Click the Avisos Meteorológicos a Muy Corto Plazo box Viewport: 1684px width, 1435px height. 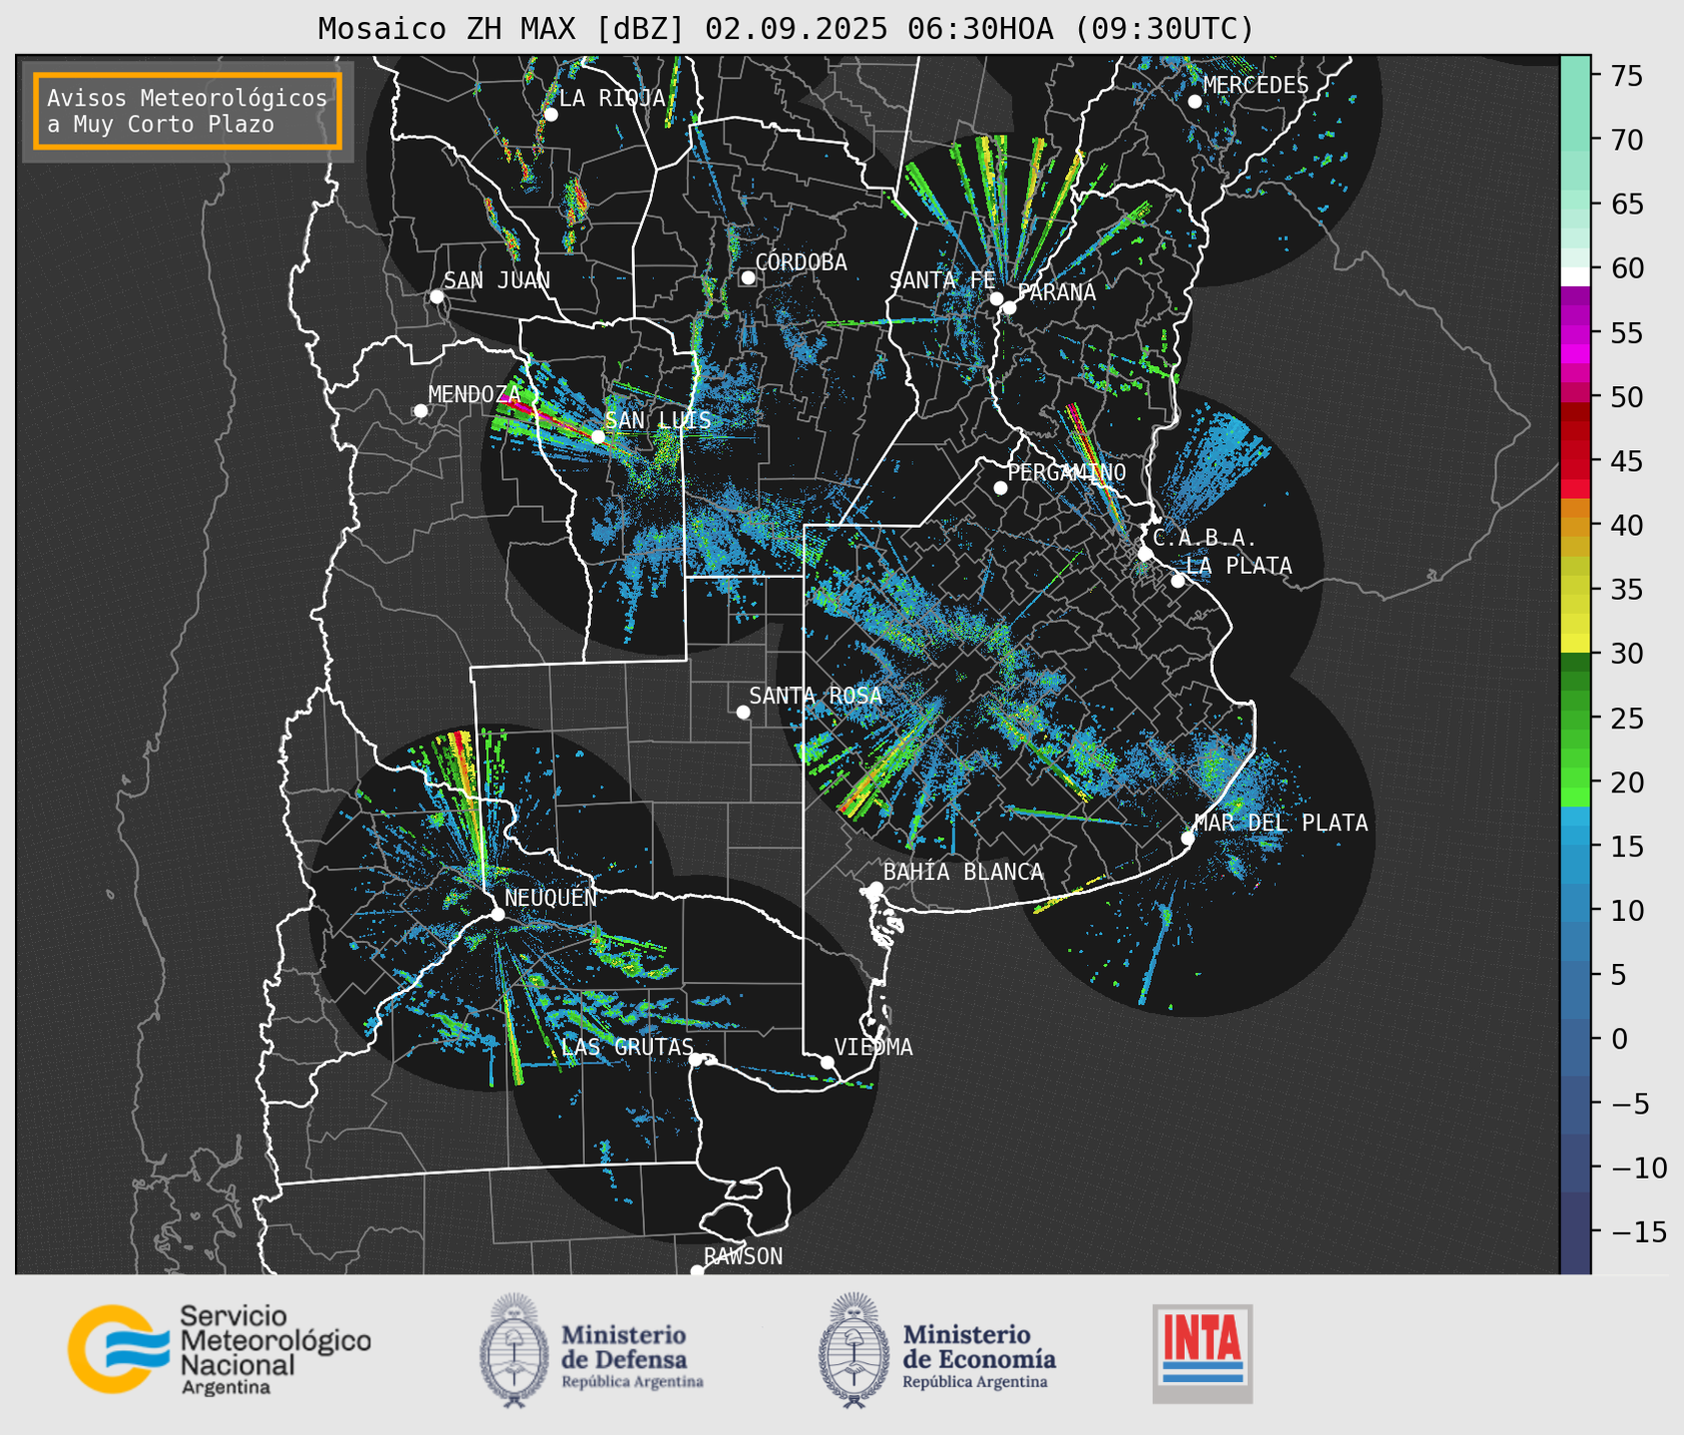pyautogui.click(x=188, y=111)
